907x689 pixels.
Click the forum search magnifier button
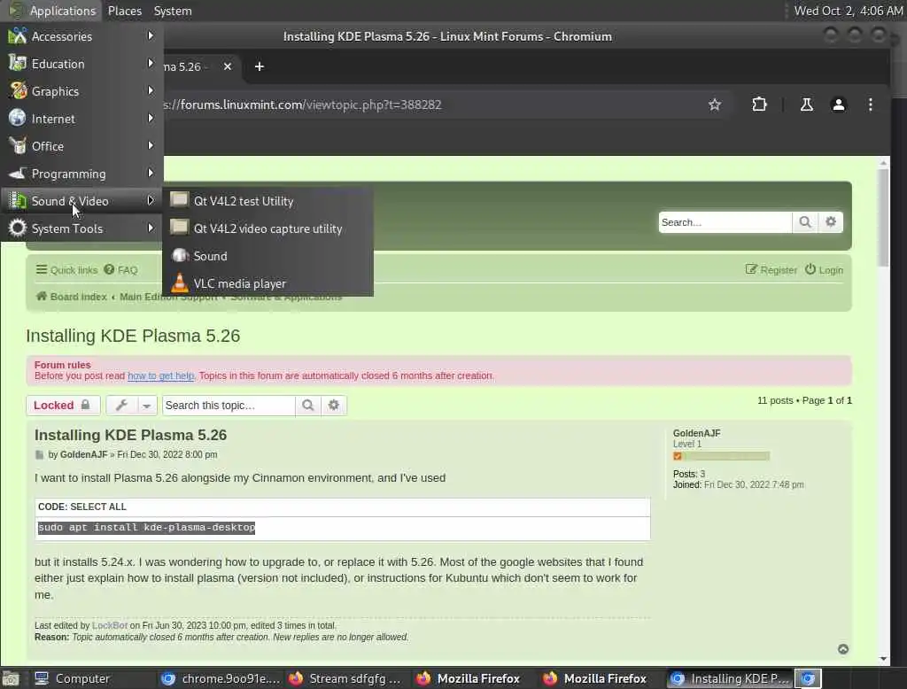[x=804, y=222]
